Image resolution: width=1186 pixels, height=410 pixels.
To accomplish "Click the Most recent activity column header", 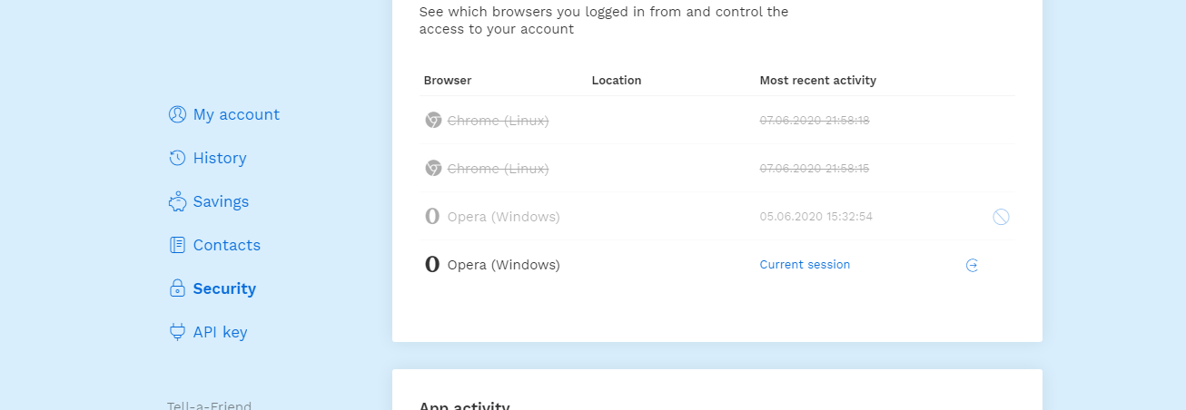I will coord(817,81).
